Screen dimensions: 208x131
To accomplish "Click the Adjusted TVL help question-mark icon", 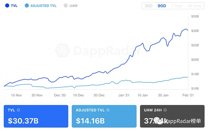I will click(x=108, y=110).
